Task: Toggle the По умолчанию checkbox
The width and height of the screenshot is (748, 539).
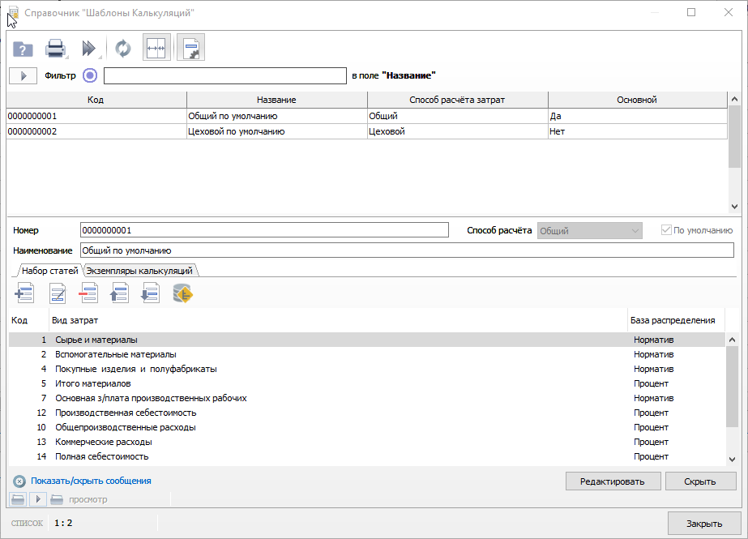Action: coord(666,230)
